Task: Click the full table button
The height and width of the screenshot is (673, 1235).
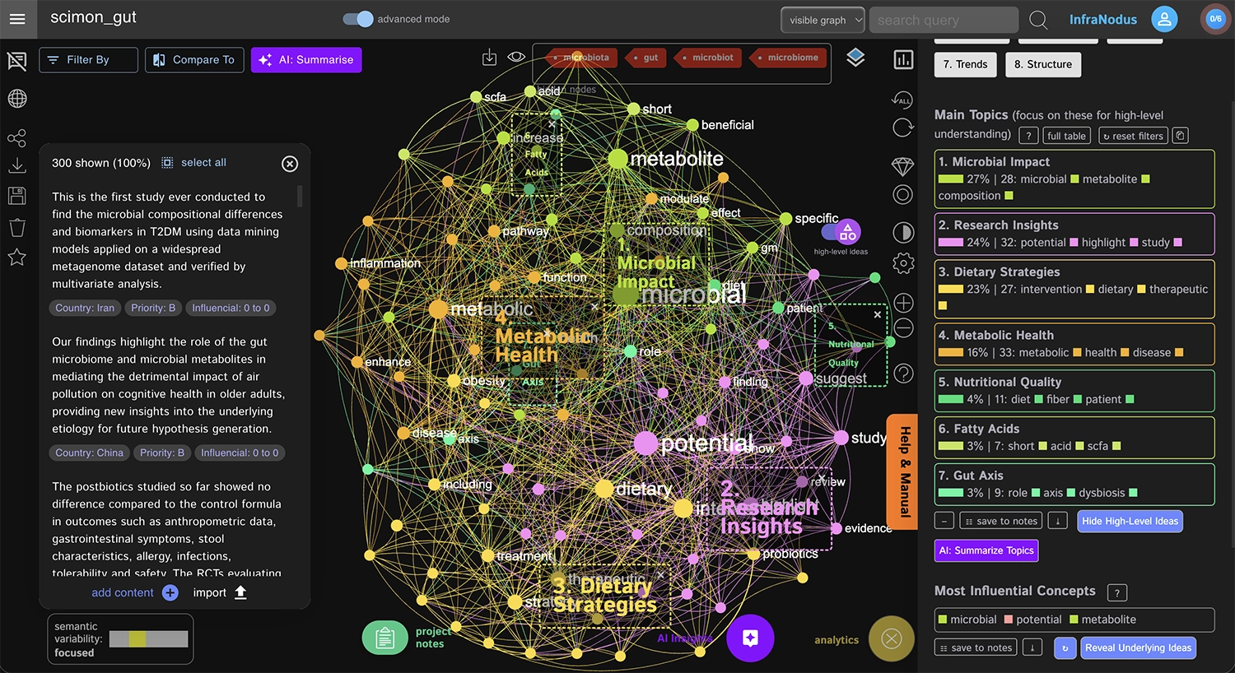Action: [1066, 136]
